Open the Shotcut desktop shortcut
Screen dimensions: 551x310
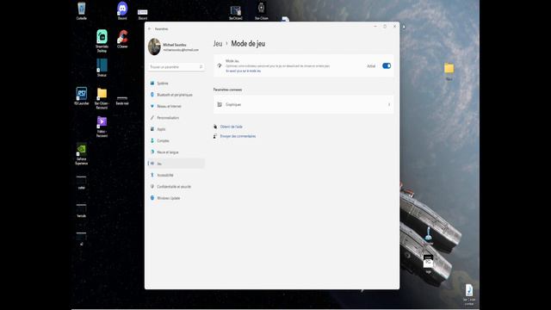[102, 67]
